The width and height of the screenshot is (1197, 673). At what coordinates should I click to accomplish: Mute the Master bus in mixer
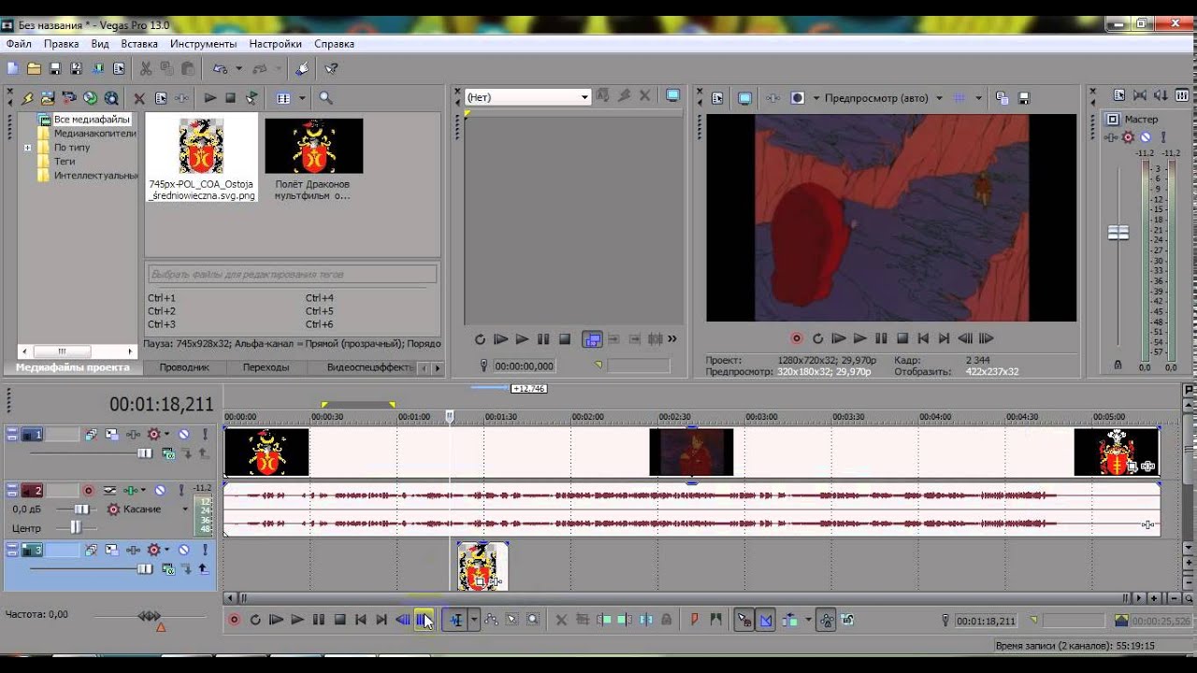click(x=1145, y=136)
